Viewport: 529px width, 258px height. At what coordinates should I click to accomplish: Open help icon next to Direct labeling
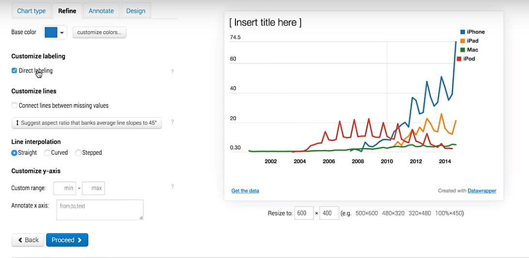[x=172, y=72]
